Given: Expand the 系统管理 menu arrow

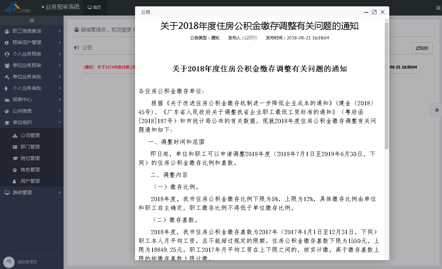Looking at the screenshot, I should pos(59,193).
